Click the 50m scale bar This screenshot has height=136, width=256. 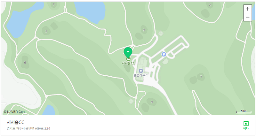244,111
